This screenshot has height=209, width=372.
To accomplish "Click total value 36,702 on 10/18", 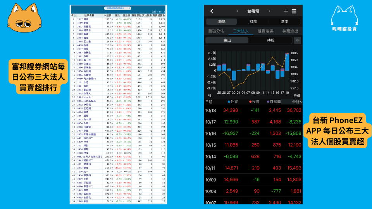I will (294, 110).
